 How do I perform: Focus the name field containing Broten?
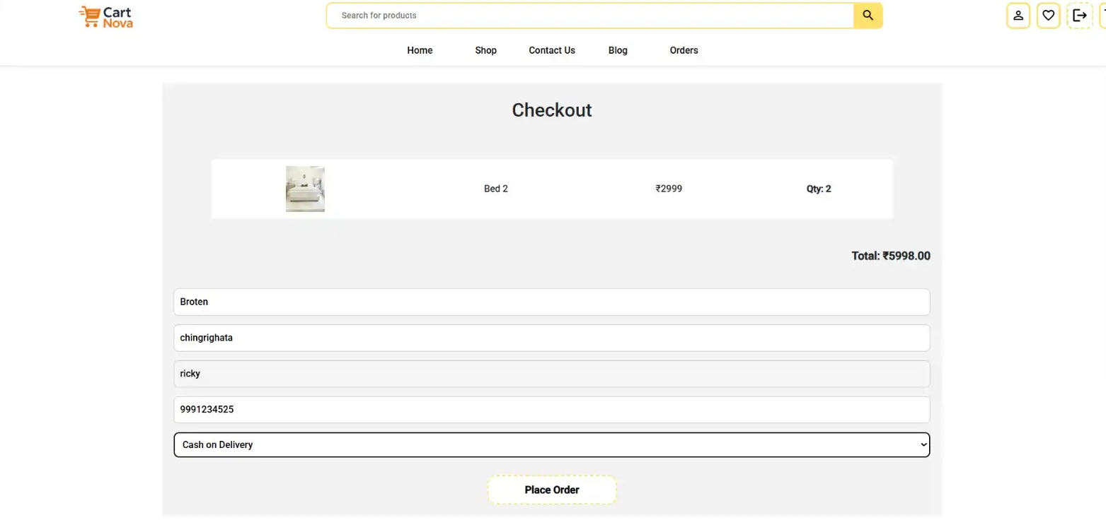click(551, 302)
